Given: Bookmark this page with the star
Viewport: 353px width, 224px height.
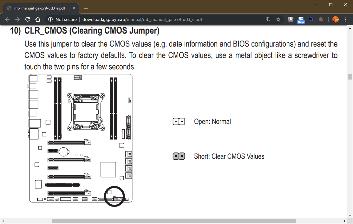Looking at the screenshot, I should tap(278, 19).
